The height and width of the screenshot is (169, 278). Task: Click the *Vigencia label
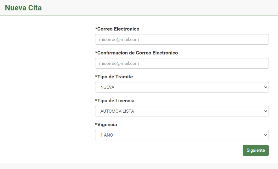106,125
